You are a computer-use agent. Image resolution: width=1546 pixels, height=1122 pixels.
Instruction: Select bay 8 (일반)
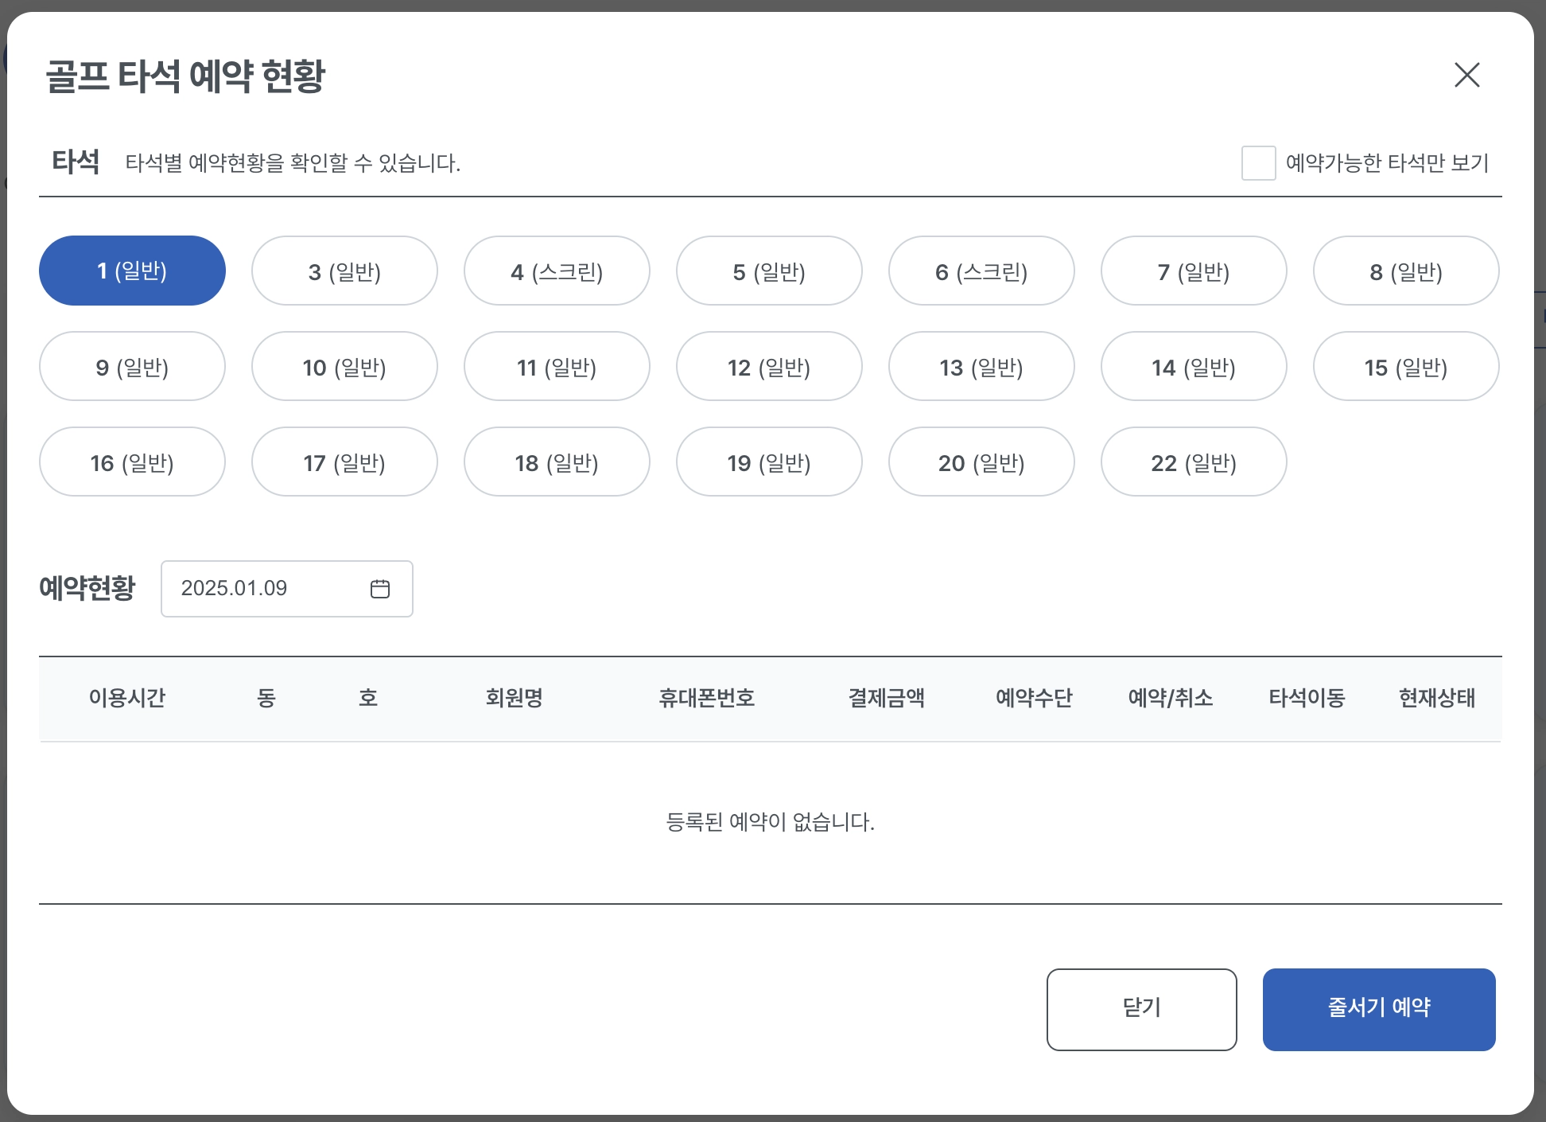(1406, 271)
